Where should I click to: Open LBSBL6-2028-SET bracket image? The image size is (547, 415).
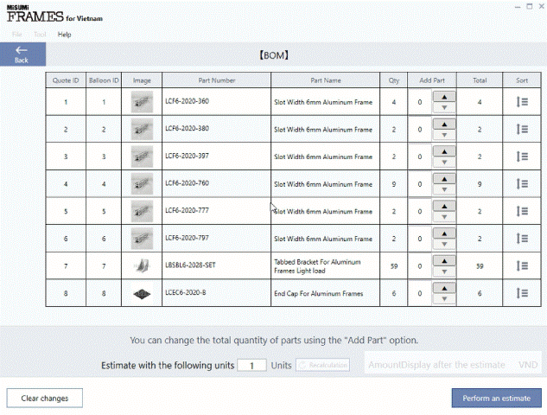(x=142, y=265)
